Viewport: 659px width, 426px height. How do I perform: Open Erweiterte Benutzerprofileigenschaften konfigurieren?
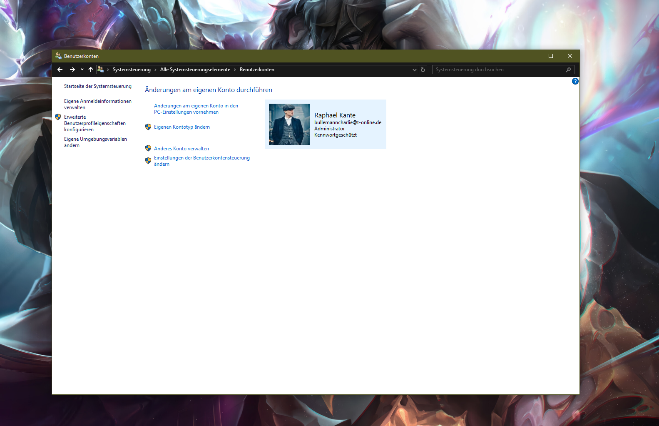pos(95,123)
